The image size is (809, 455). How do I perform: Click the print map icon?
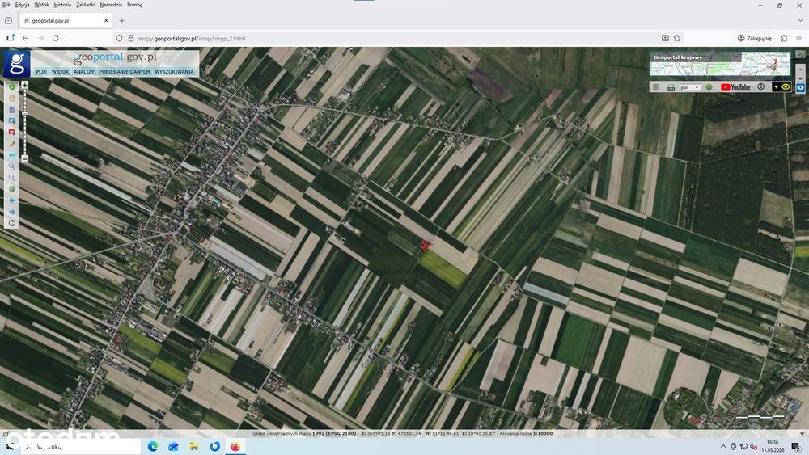(671, 87)
